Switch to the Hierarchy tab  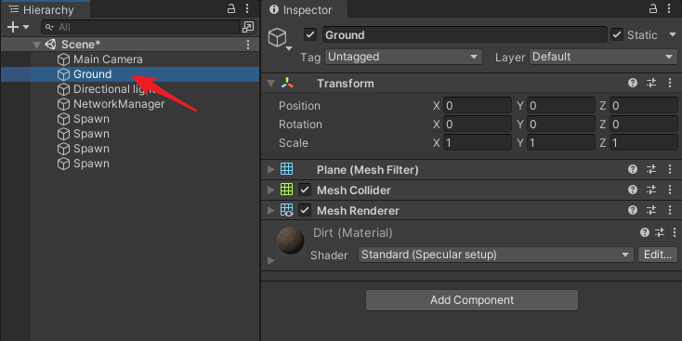coord(46,9)
